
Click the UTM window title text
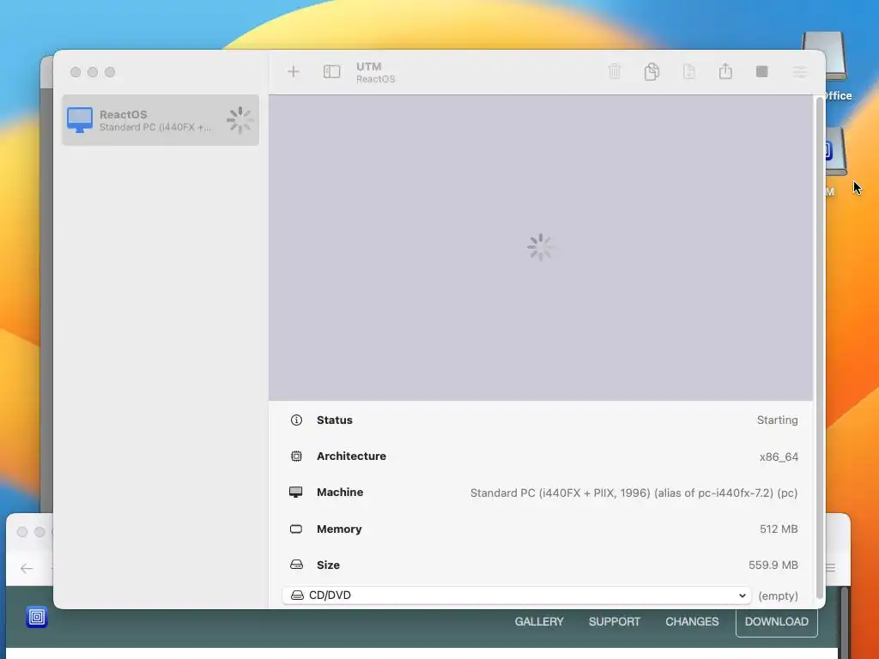369,66
